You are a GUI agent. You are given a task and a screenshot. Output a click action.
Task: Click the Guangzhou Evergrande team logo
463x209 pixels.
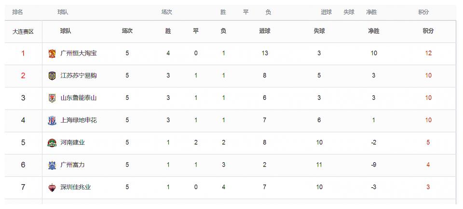click(52, 54)
